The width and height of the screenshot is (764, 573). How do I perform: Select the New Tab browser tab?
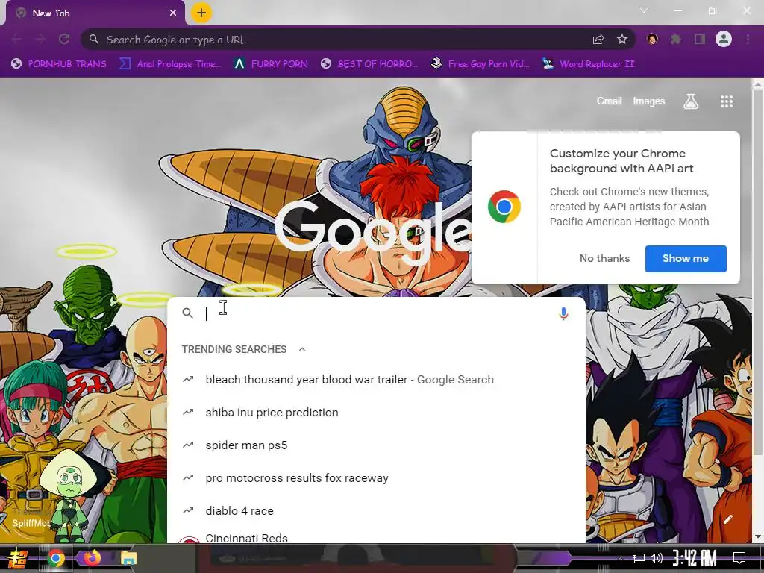coord(95,13)
